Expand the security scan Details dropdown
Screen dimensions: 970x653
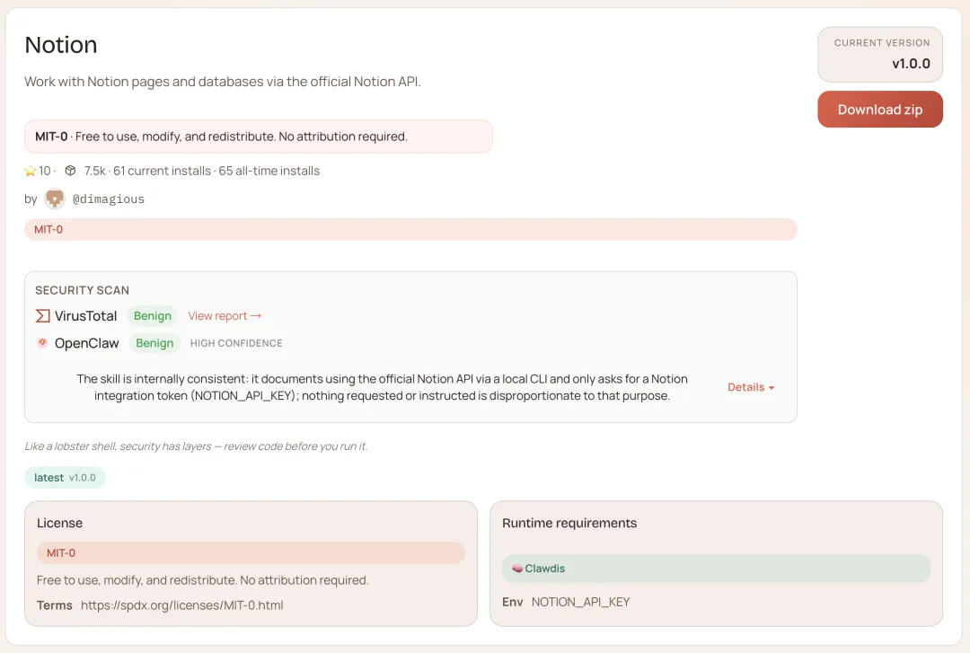pyautogui.click(x=751, y=387)
